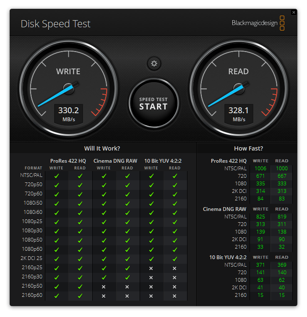Click Cinema DNG RAW column header in Will It Work
This screenshot has height=317, width=307.
(x=115, y=161)
